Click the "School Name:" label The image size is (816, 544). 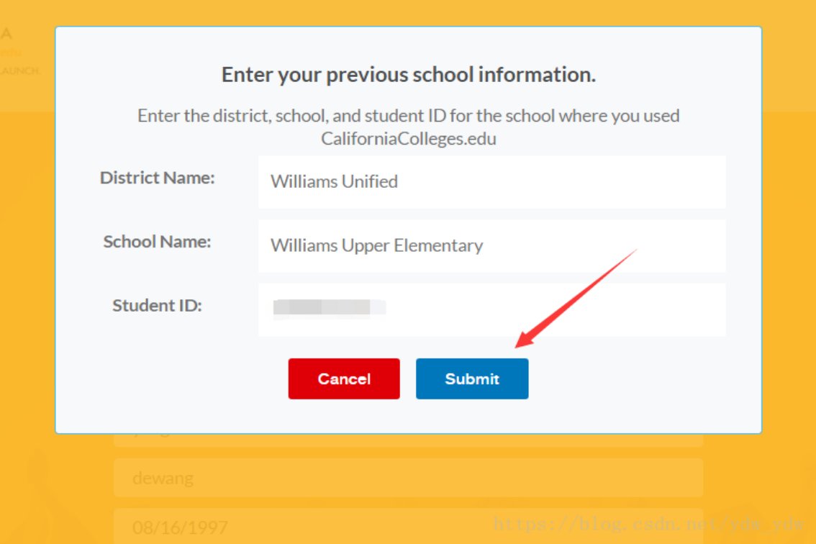point(157,242)
